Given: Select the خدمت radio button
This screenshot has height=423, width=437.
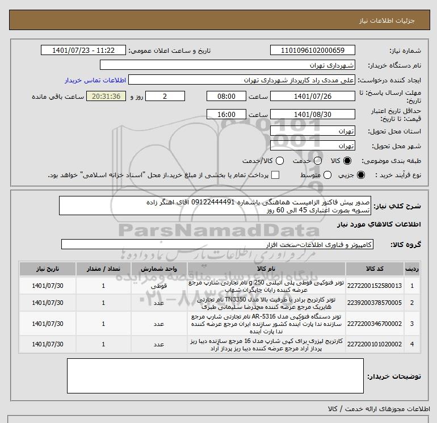Looking at the screenshot, I should coord(318,161).
